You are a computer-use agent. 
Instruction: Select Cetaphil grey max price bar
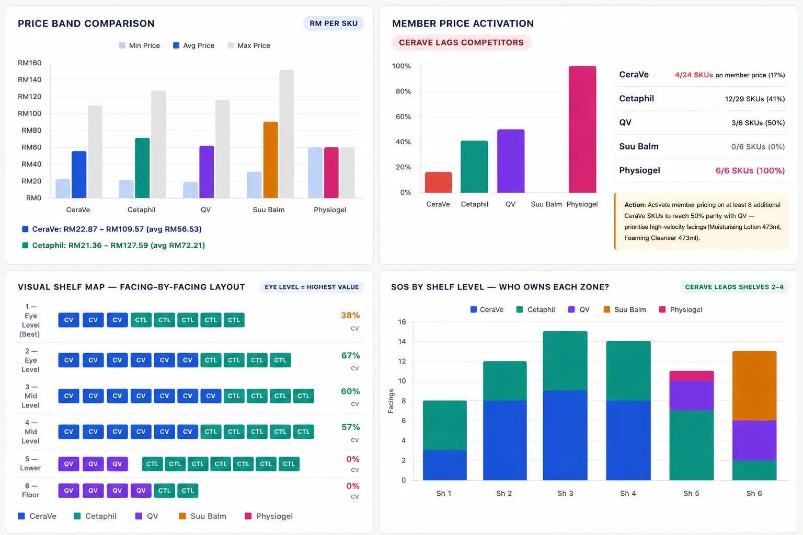pos(158,144)
